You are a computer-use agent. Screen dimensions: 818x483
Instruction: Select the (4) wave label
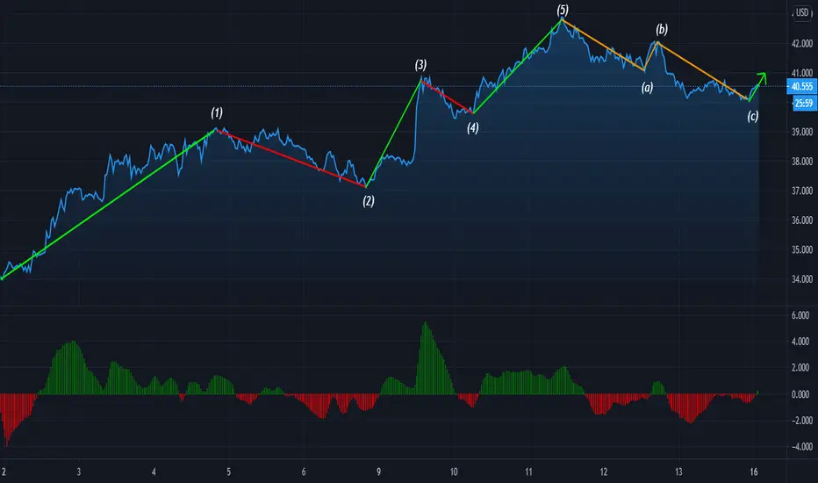pyautogui.click(x=473, y=127)
